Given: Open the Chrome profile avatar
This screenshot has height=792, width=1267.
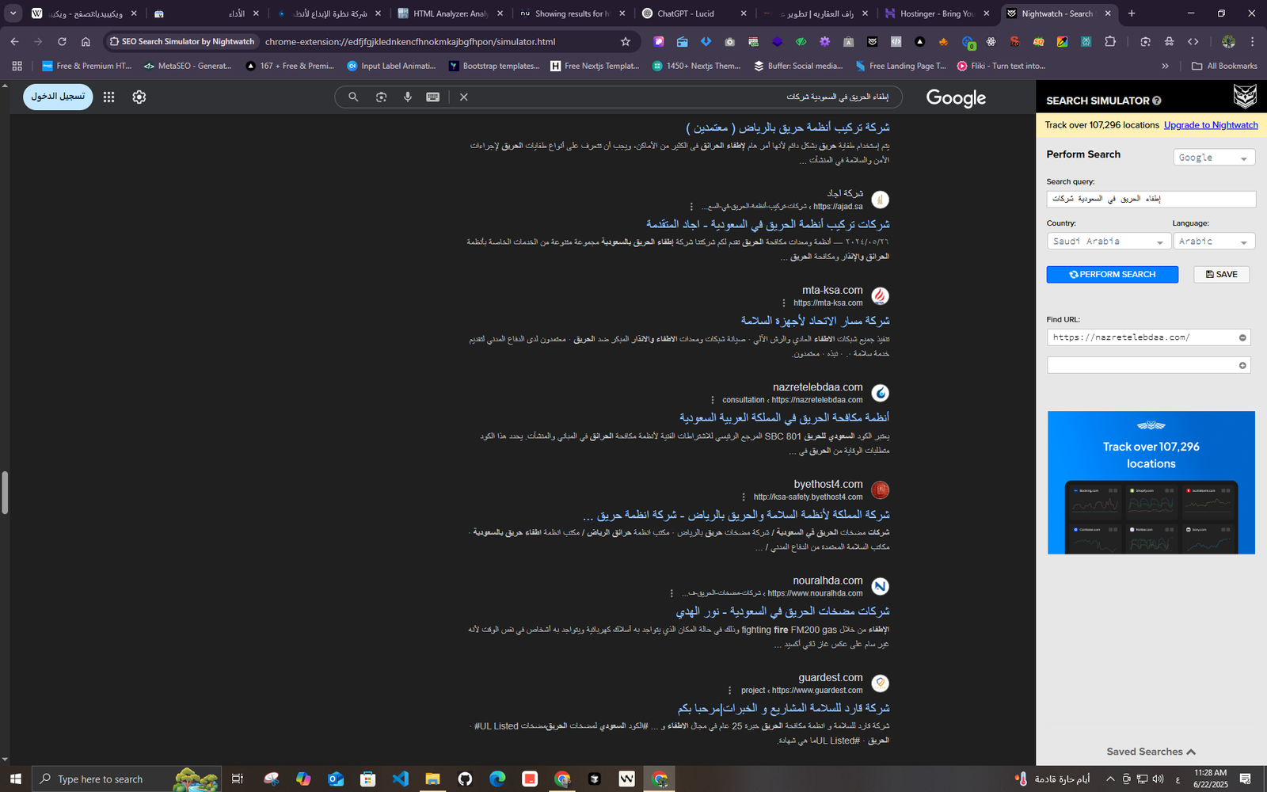Looking at the screenshot, I should pos(1228,41).
